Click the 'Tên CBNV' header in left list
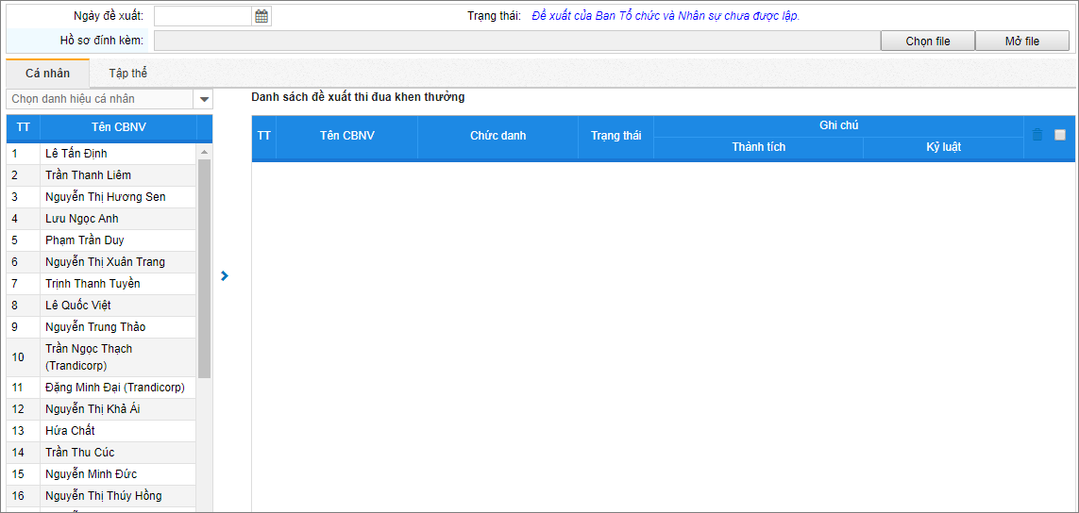 (x=118, y=128)
